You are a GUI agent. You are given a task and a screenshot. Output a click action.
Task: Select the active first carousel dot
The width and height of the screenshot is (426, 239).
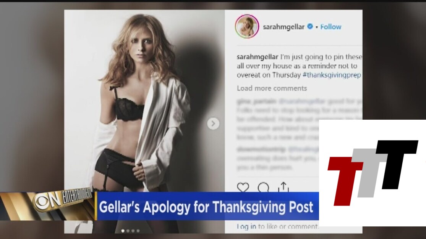(x=123, y=231)
